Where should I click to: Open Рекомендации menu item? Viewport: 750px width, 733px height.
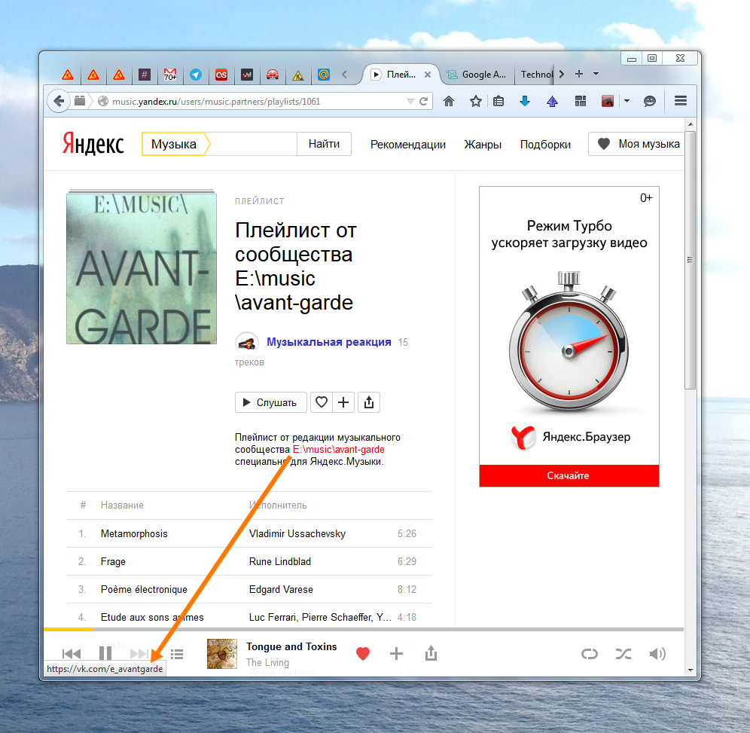(x=408, y=145)
